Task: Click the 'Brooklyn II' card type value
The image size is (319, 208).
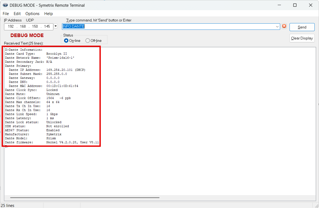Action: coord(57,54)
